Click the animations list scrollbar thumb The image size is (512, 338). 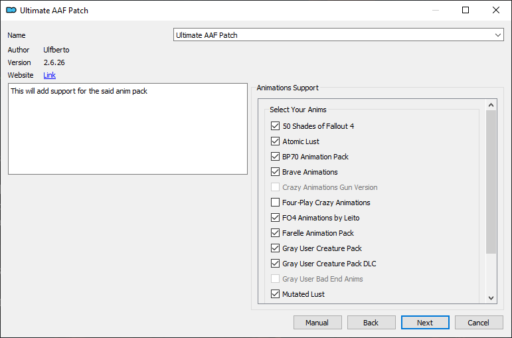click(491, 182)
